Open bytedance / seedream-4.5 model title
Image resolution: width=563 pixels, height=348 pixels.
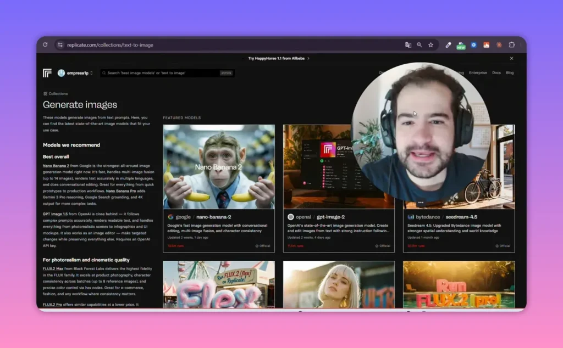point(446,217)
